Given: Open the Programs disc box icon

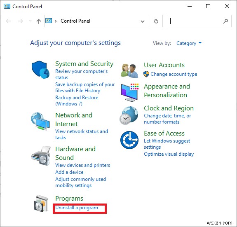Looking at the screenshot, I should tap(41, 204).
